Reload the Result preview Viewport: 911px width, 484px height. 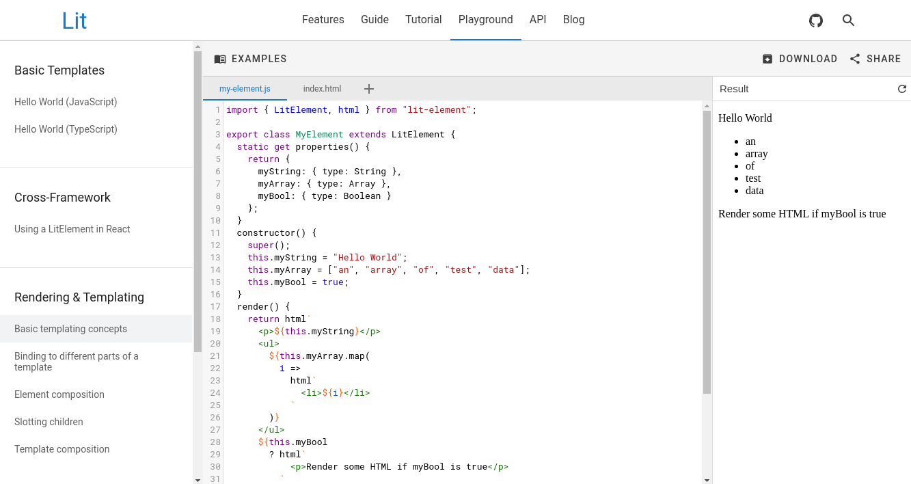902,89
